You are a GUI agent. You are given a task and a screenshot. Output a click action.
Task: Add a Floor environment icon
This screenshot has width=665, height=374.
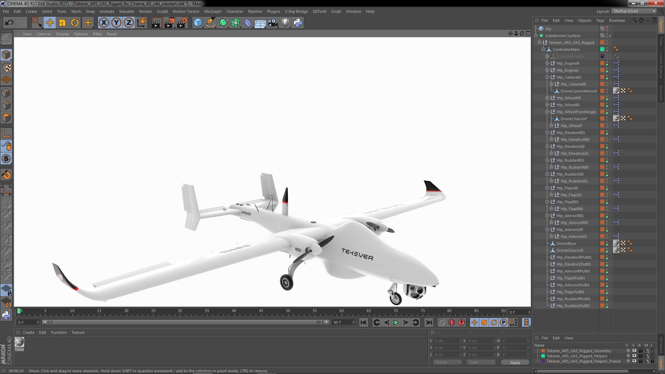pos(260,23)
